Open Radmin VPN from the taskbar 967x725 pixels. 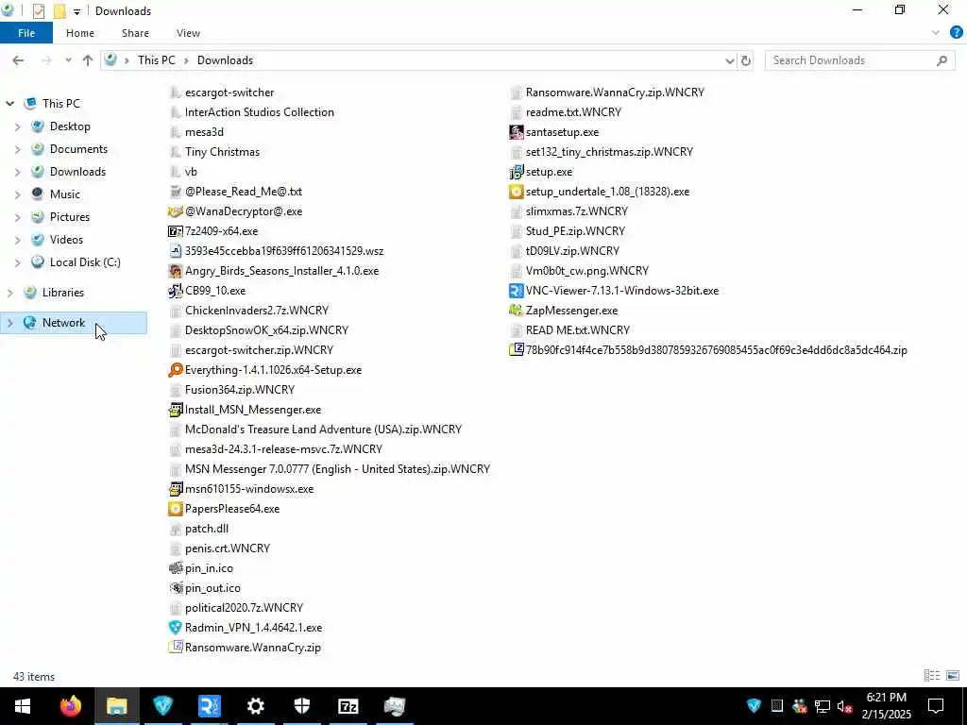point(162,706)
